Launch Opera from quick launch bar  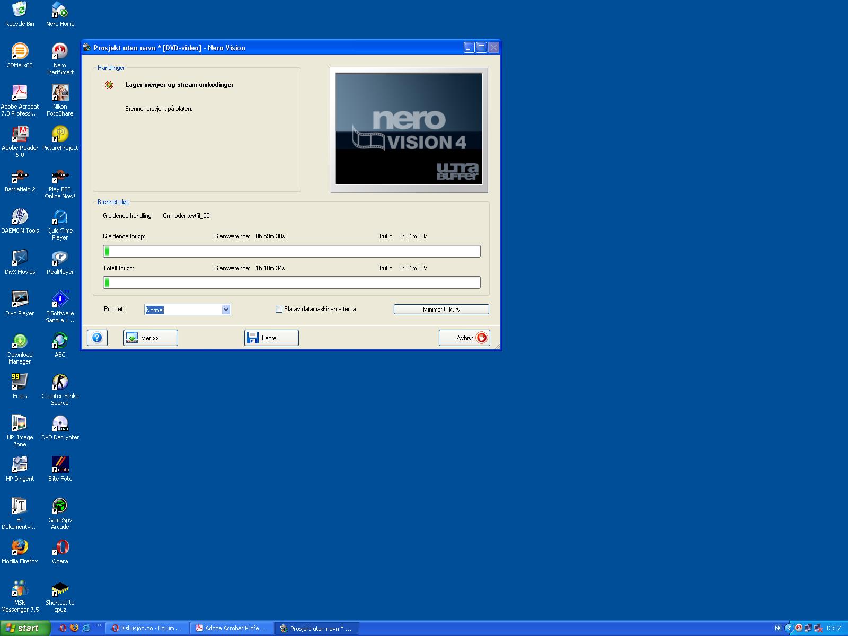(63, 628)
